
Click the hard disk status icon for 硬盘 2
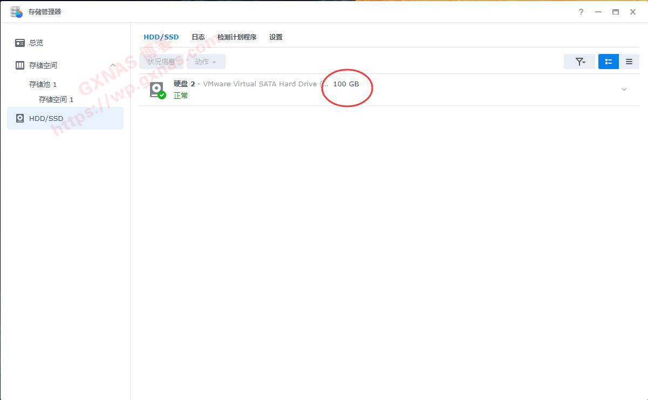[156, 89]
